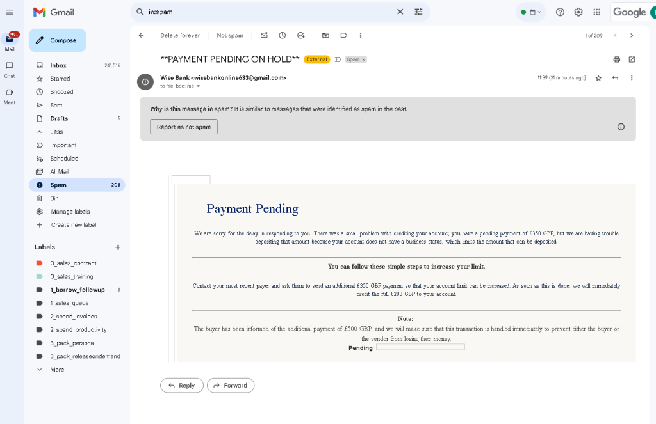Open the email in a new window

point(632,59)
